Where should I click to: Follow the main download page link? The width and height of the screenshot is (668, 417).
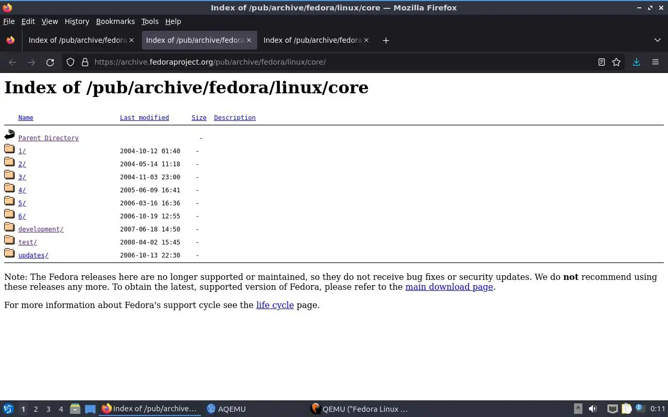click(449, 287)
